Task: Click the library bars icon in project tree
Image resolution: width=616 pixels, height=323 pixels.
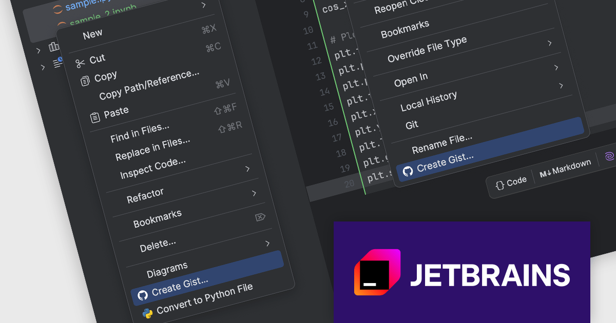Action: point(54,47)
